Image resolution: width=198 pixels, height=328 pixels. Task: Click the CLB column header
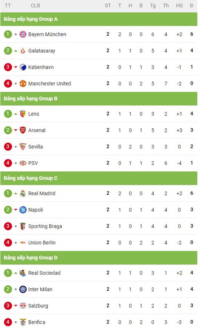35,6
